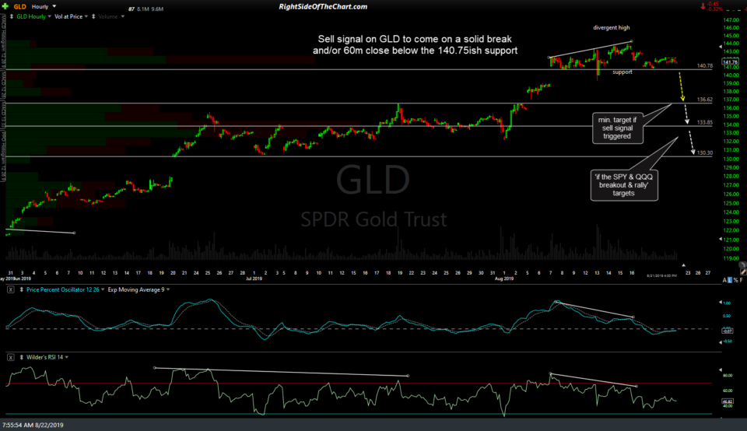
Task: Click the pencil drawing tools icon
Action: click(743, 272)
